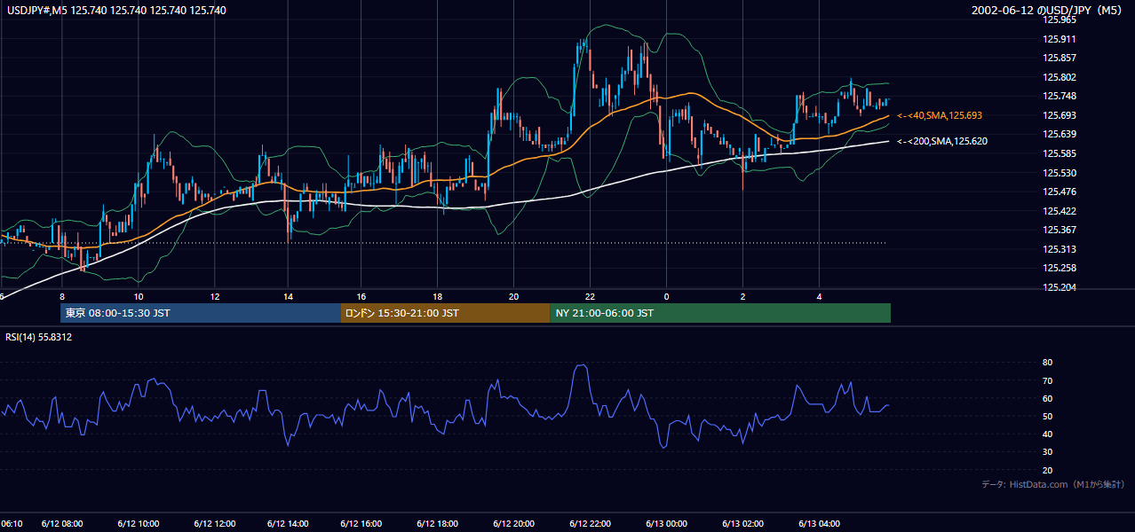Click the <-<40,SMA,125.693 indicator label
This screenshot has width=1135, height=532.
click(940, 115)
